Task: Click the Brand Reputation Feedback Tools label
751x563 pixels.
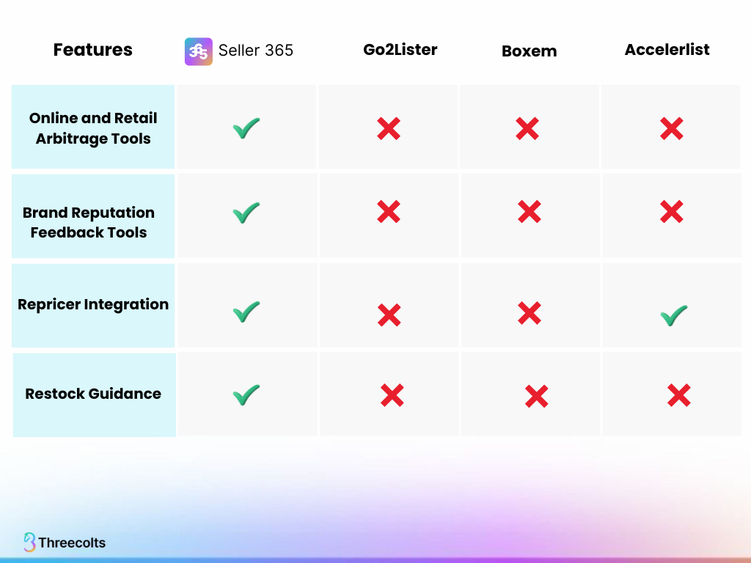Action: pos(89,222)
